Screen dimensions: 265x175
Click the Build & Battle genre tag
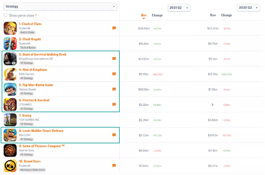click(x=27, y=32)
